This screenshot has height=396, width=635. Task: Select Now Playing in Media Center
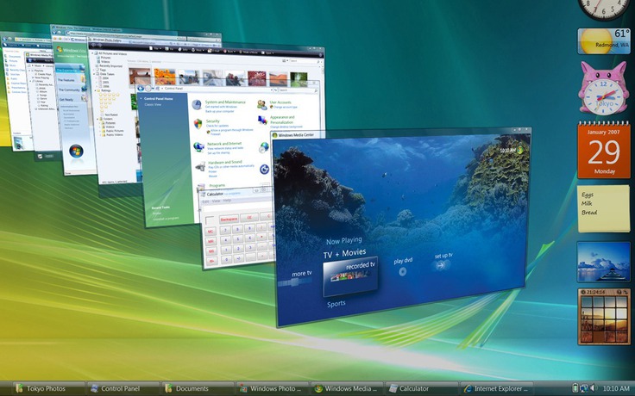(344, 241)
